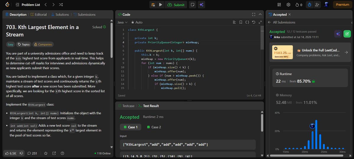354x159 pixels.
Task: Open the notes icon beside Submit
Action: [192, 4]
